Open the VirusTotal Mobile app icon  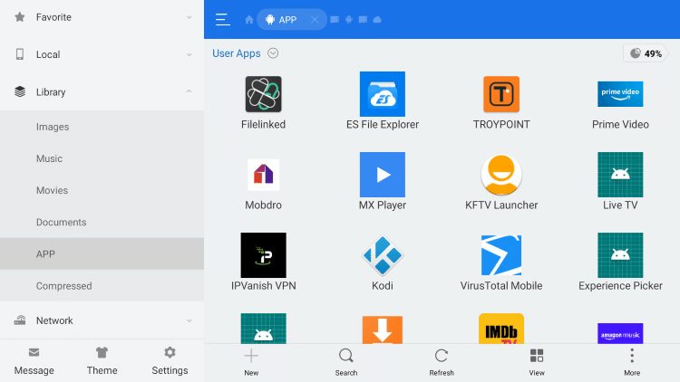(x=500, y=255)
